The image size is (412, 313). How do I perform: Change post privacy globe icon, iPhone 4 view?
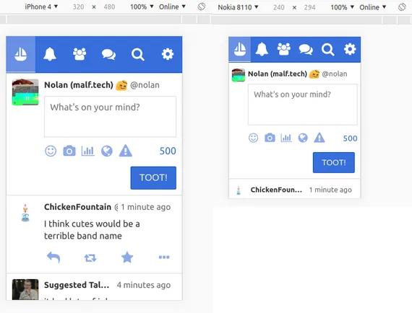[x=107, y=151]
